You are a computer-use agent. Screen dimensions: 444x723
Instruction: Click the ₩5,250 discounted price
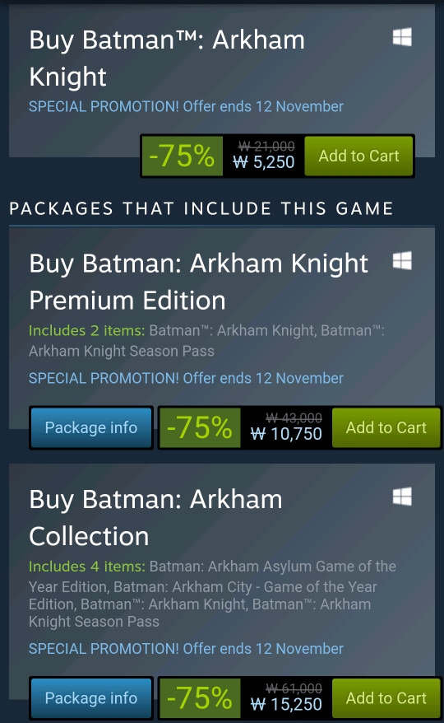point(264,162)
